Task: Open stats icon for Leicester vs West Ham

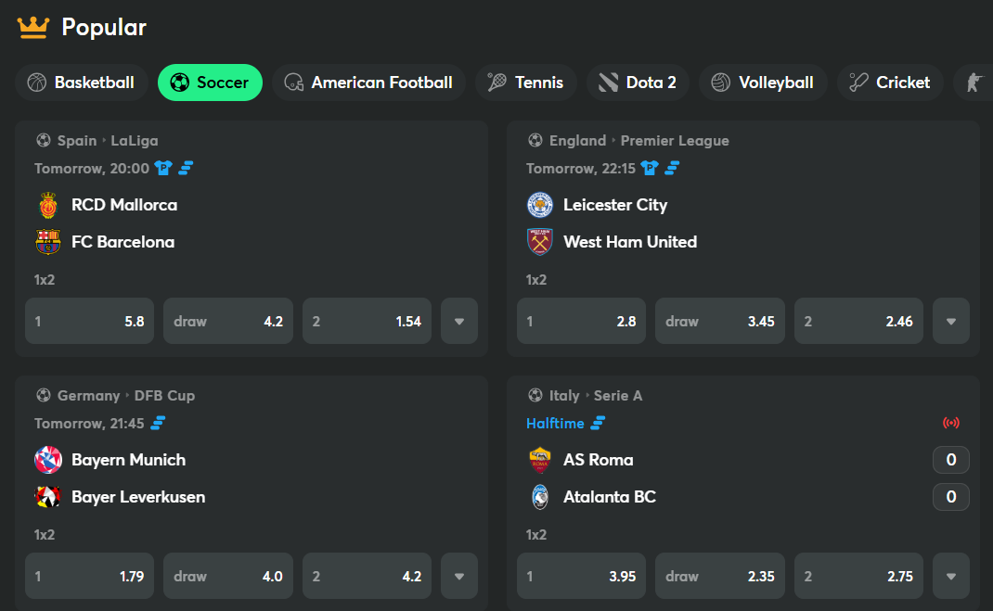Action: (x=673, y=168)
